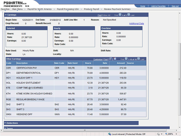
Task: Click Begin Date value 12/26/2011
Action: pos(28,20)
